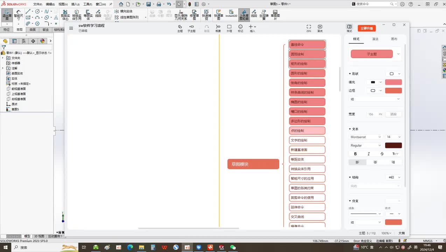
Task: Open the Montserrat font dropdown
Action: pos(365,137)
